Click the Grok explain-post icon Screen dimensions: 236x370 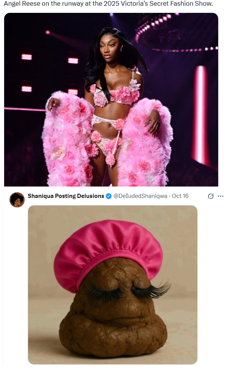[211, 196]
